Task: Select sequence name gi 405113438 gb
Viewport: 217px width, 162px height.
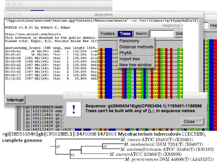Action: point(44,126)
